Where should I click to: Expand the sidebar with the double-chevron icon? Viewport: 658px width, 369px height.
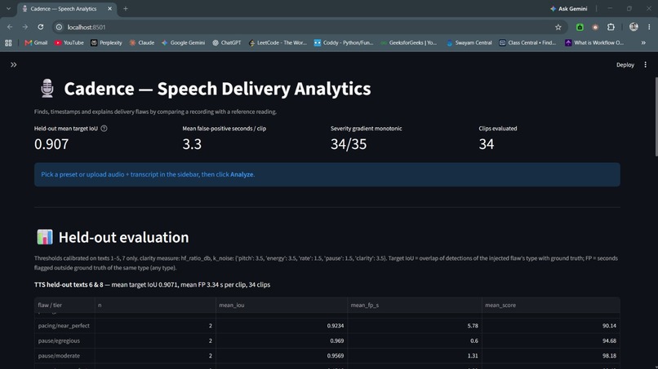click(13, 64)
